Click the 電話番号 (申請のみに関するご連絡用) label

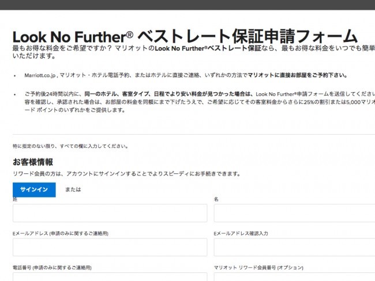52,267
